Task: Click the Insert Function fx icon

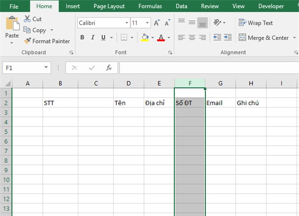Action: click(x=109, y=68)
